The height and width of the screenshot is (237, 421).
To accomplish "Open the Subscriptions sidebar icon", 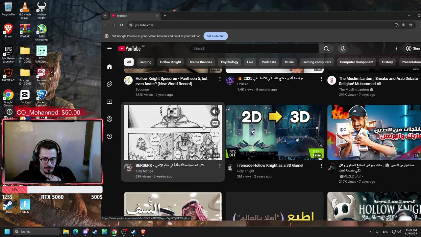I will tap(110, 101).
